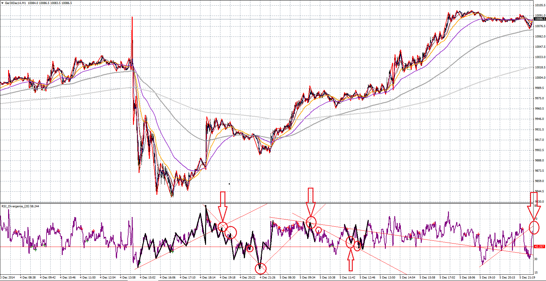The width and height of the screenshot is (546, 281).
Task: Select the 9975.0 price axis label
Action: pyautogui.click(x=539, y=98)
